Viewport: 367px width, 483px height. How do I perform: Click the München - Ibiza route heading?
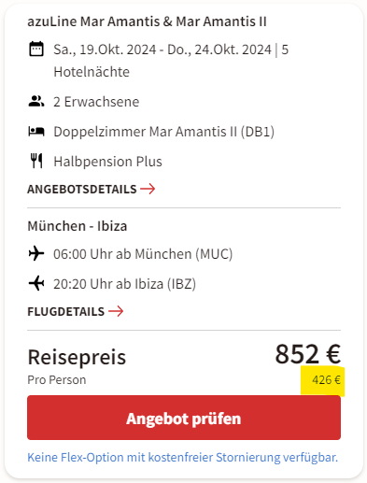pyautogui.click(x=78, y=226)
